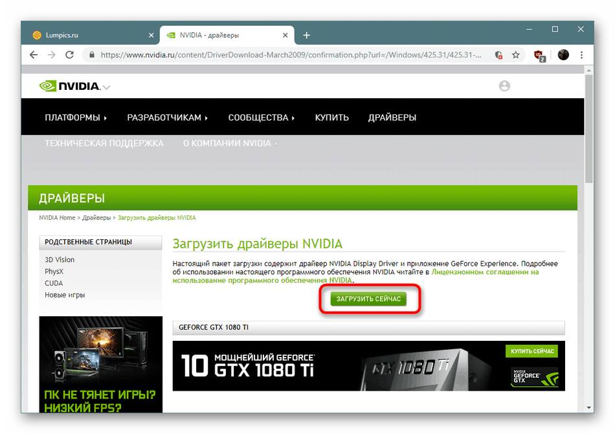Image resolution: width=615 pixels, height=434 pixels.
Task: Open the NVIDIA Home breadcrumb link
Action: (x=57, y=218)
